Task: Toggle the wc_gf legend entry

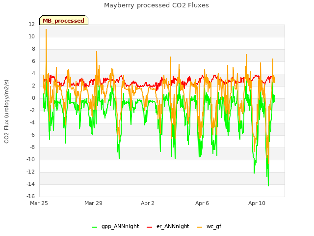Action: point(209,226)
